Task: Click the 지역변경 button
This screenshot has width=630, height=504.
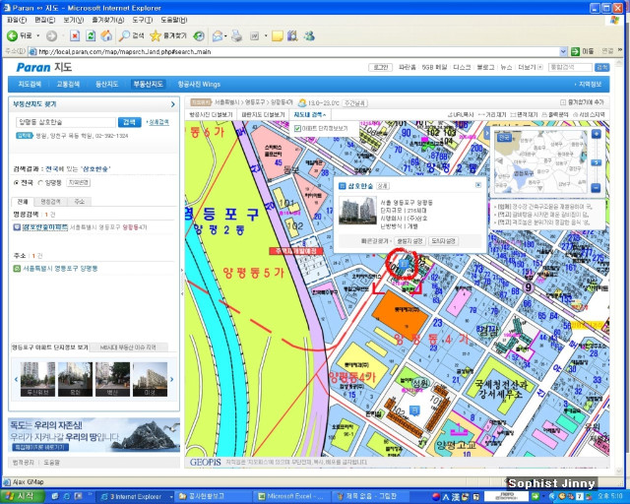Action: click(79, 183)
